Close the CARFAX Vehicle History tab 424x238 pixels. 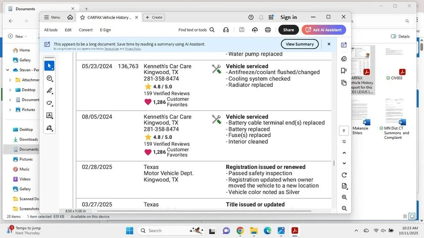click(x=136, y=17)
